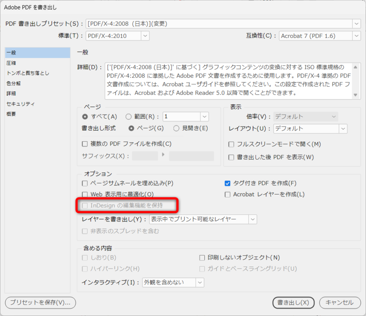Select the 圧縮 category in sidebar
The width and height of the screenshot is (366, 316).
click(11, 63)
